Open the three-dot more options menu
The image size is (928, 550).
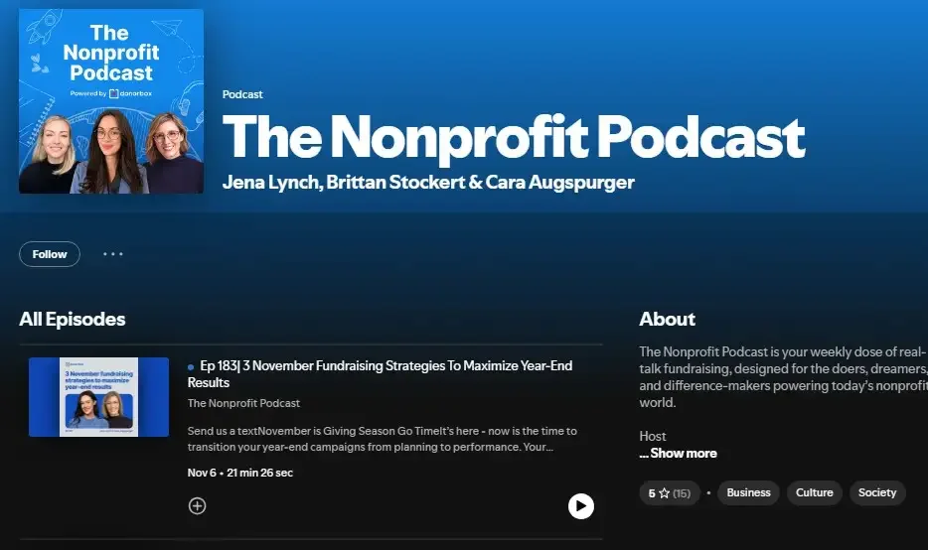click(113, 254)
